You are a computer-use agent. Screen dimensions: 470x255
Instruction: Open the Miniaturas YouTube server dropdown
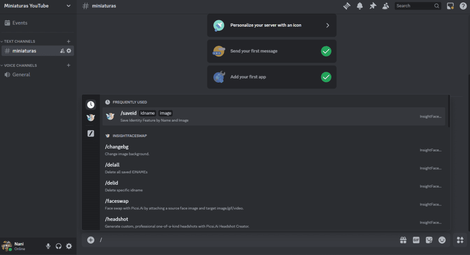(38, 6)
